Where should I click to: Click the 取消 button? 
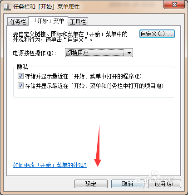(x=128, y=184)
